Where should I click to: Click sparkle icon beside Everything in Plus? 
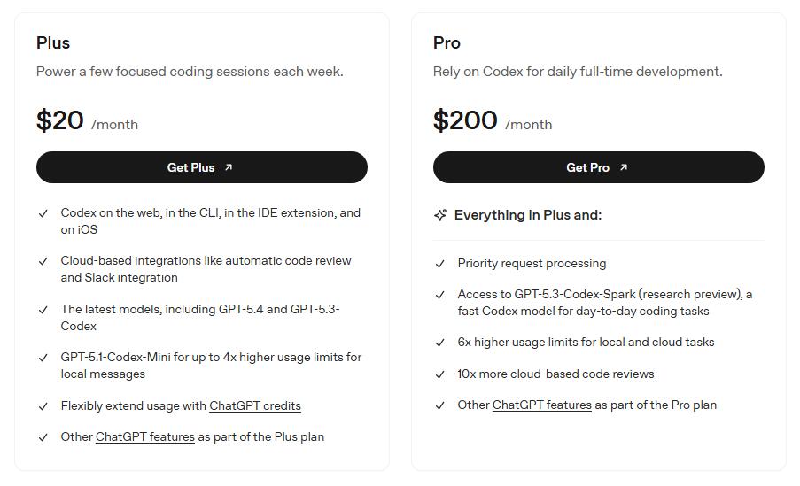click(x=440, y=215)
